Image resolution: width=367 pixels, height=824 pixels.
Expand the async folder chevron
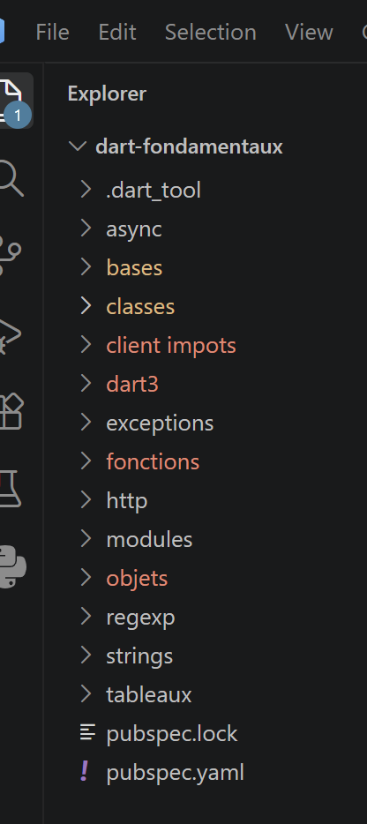tap(86, 228)
